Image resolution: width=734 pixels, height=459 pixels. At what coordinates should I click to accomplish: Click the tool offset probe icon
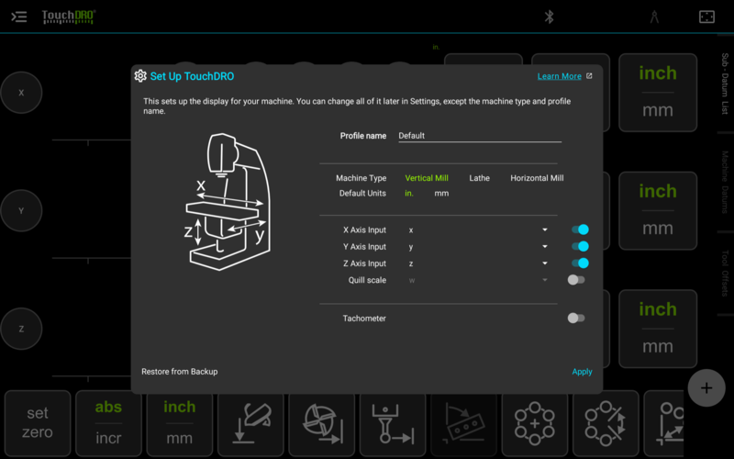(250, 423)
